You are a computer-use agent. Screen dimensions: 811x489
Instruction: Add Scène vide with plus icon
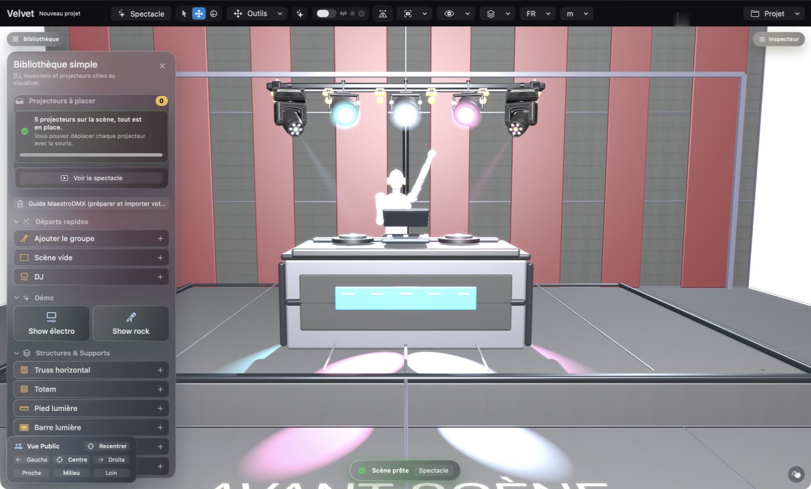coord(160,257)
